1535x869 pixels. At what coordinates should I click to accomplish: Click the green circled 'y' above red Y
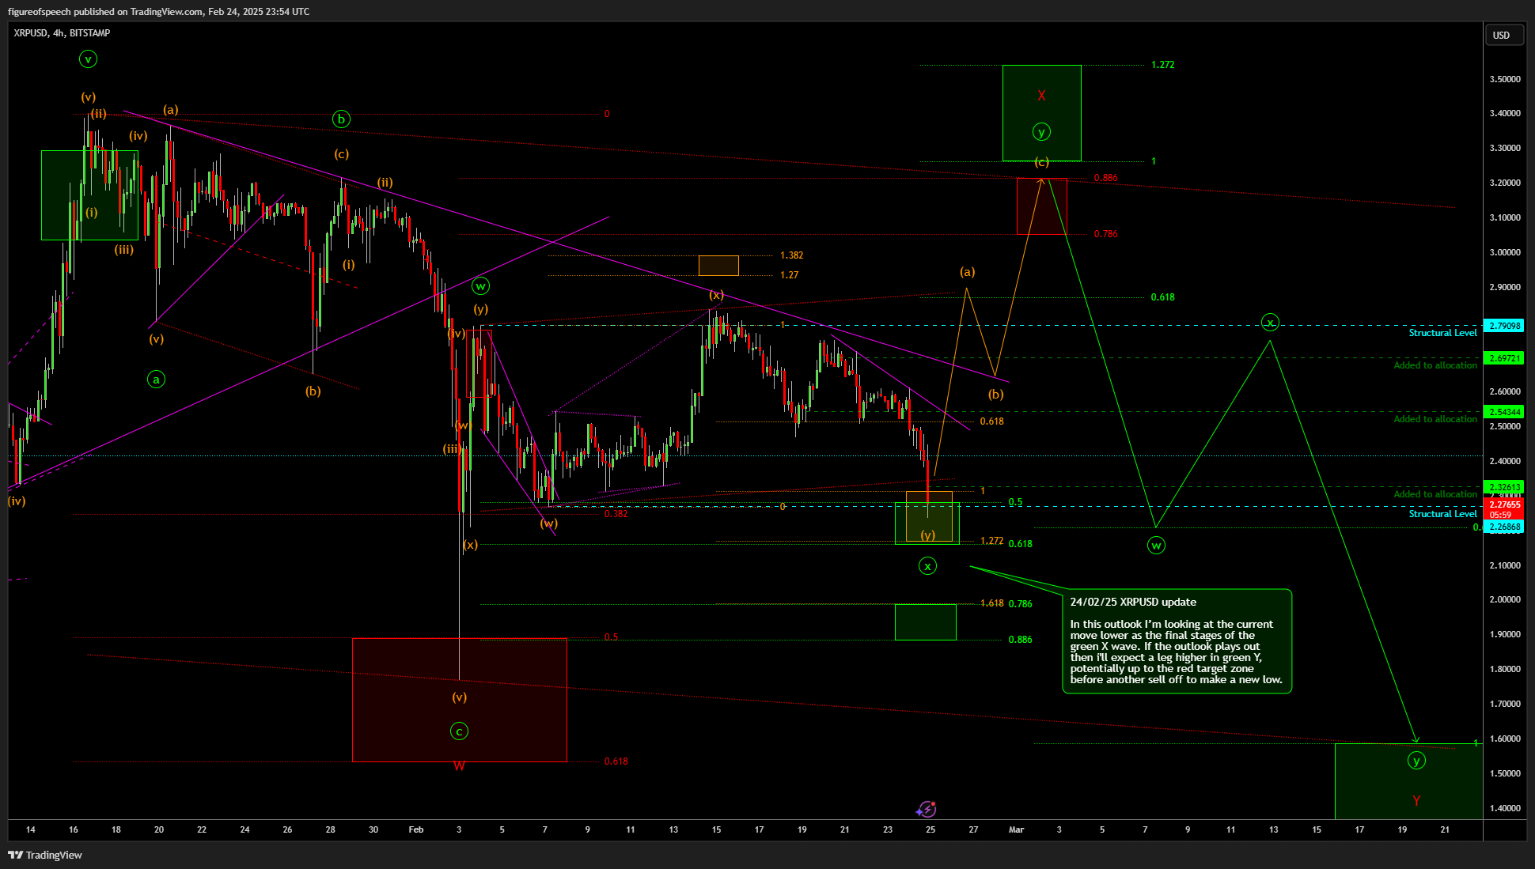pos(1416,761)
